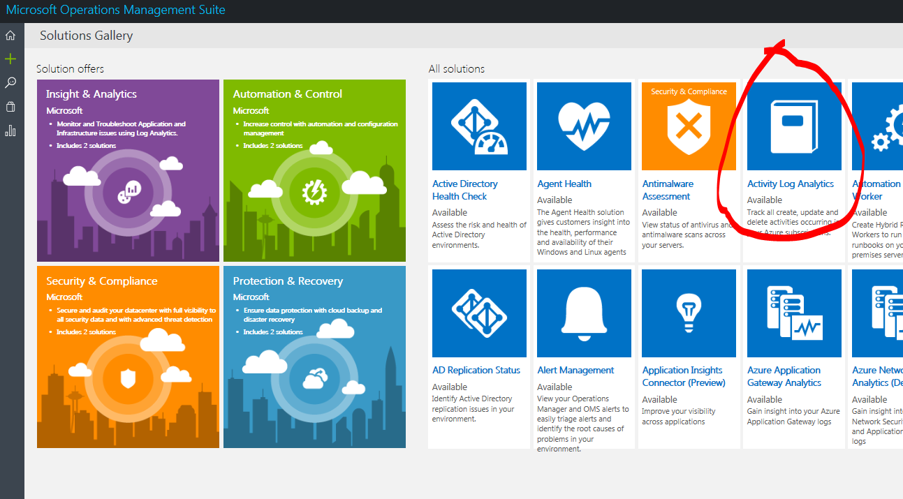
Task: Open Automation & Control offer tile
Action: pos(314,170)
